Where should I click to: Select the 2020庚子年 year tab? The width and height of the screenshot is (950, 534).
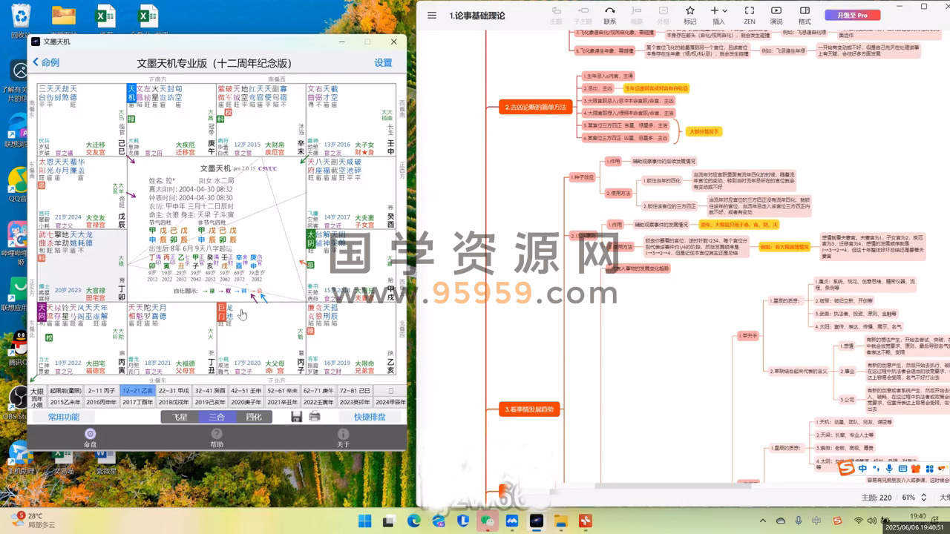coord(246,402)
